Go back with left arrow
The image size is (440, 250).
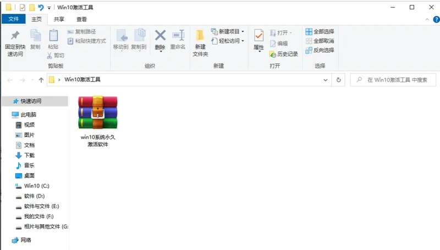10,80
